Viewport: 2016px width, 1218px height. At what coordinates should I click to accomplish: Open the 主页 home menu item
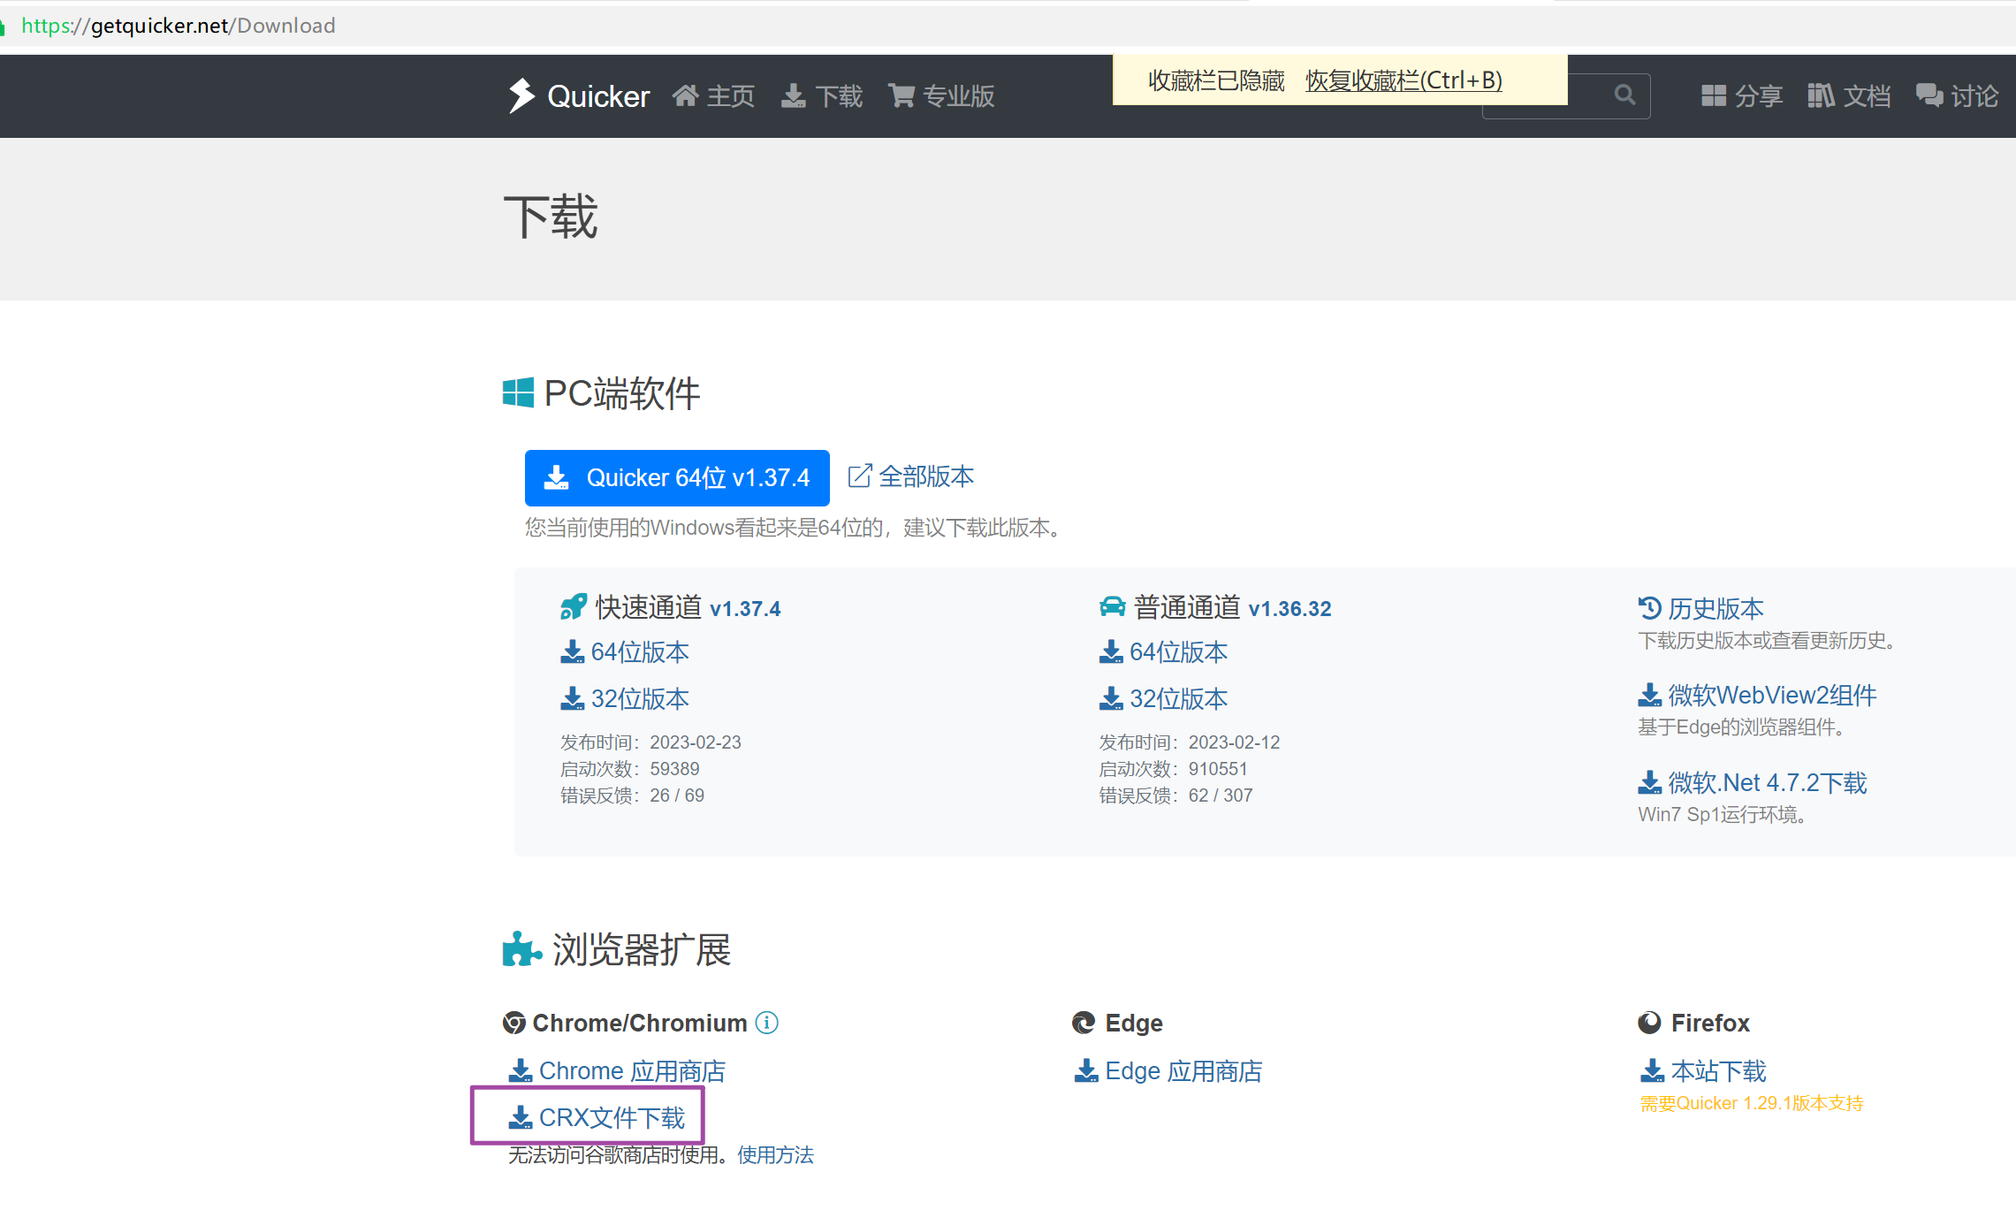pos(713,95)
